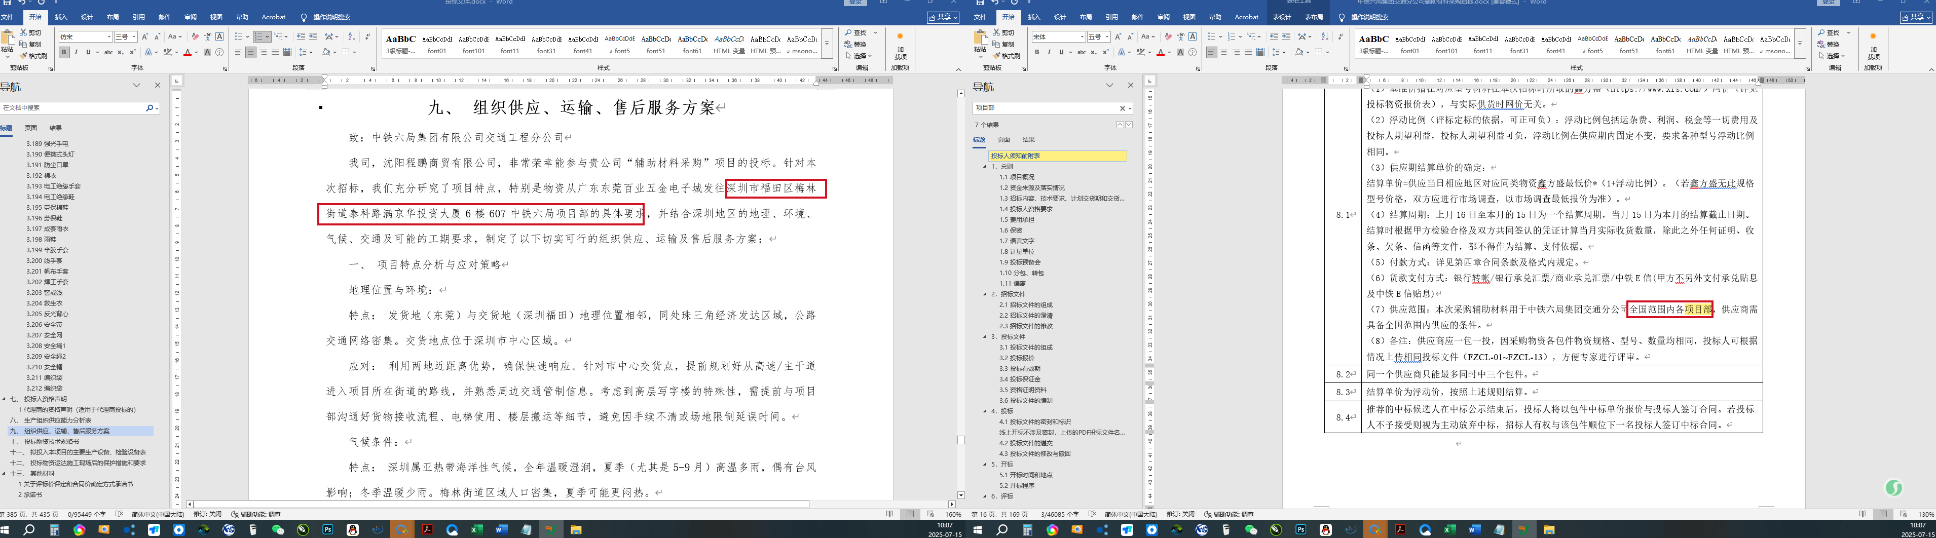This screenshot has height=538, width=1936.
Task: Open WeChat from the left taskbar
Action: click(278, 530)
